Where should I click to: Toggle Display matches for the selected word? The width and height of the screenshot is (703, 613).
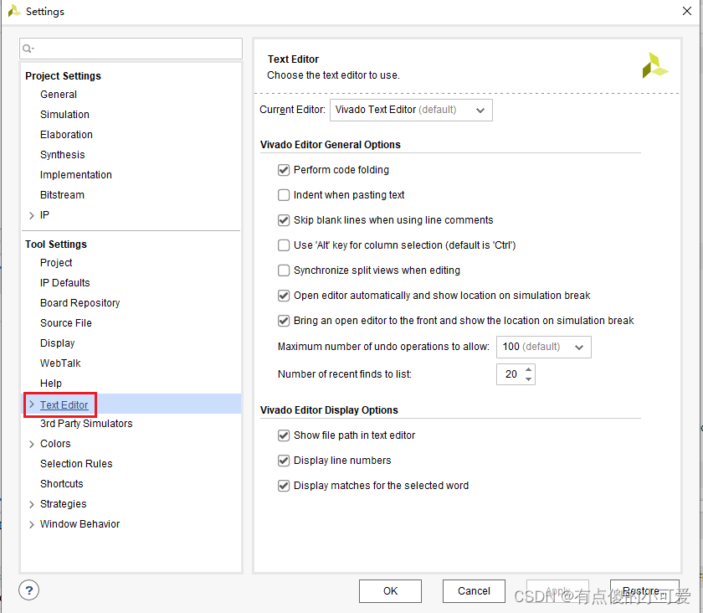click(x=284, y=486)
